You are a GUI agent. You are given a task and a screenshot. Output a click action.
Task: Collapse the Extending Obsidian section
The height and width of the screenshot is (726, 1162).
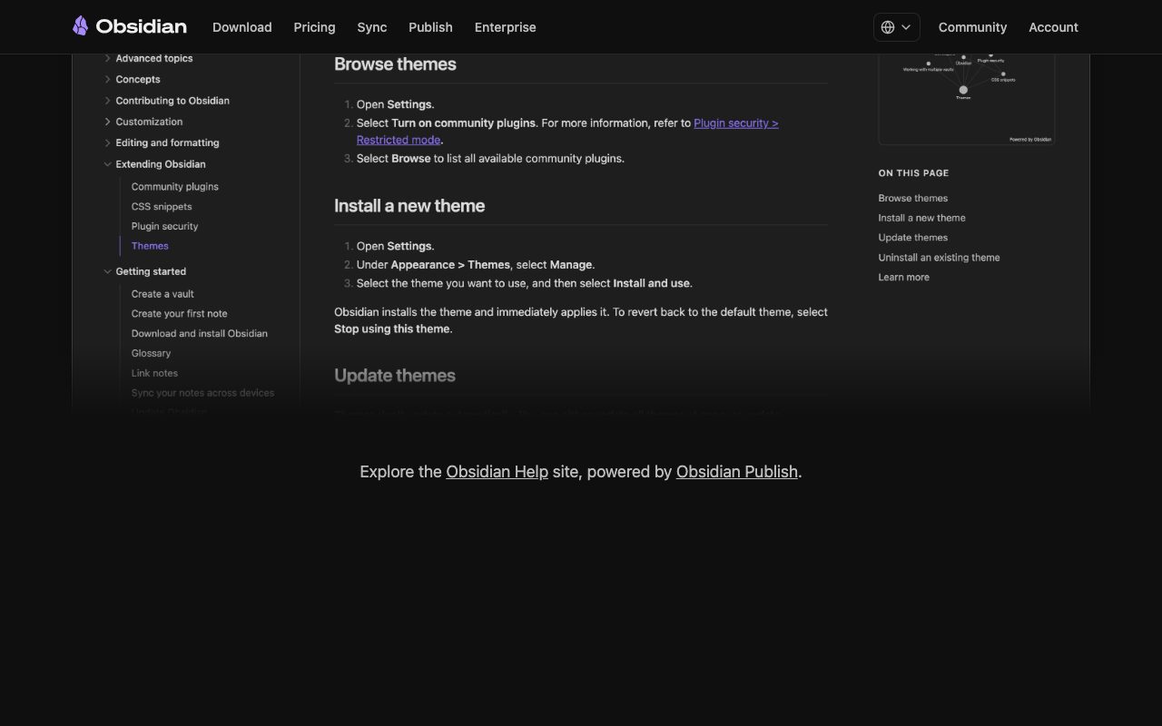tap(107, 164)
